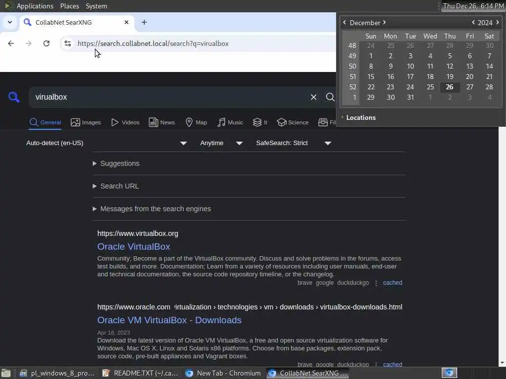Image resolution: width=506 pixels, height=379 pixels.
Task: Open the SafeSearch: Strict dropdown
Action: click(x=294, y=143)
